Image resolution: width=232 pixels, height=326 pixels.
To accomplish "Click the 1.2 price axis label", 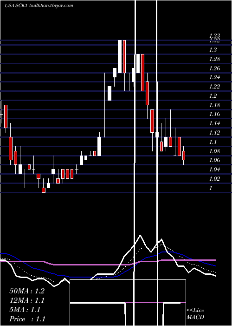I will (x=213, y=95).
